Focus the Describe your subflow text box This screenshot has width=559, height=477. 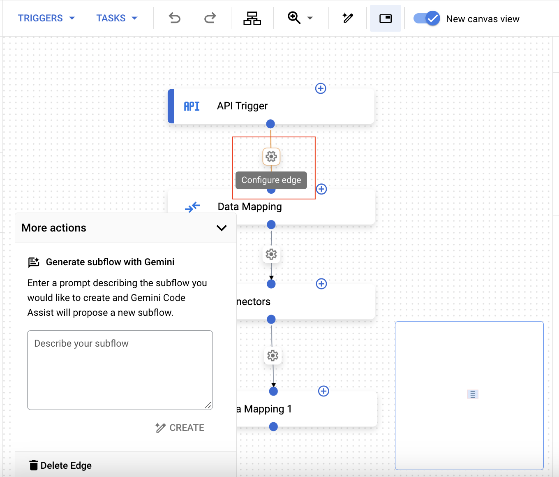(120, 370)
